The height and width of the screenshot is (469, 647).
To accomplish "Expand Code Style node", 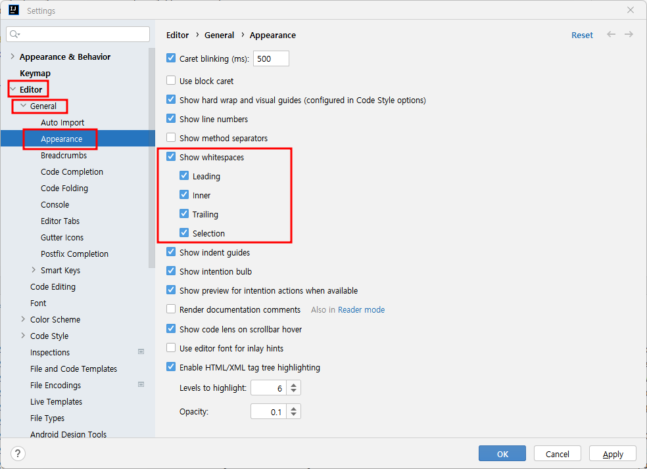I will (23, 336).
